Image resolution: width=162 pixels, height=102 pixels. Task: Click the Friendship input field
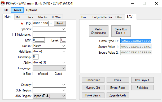(36, 57)
